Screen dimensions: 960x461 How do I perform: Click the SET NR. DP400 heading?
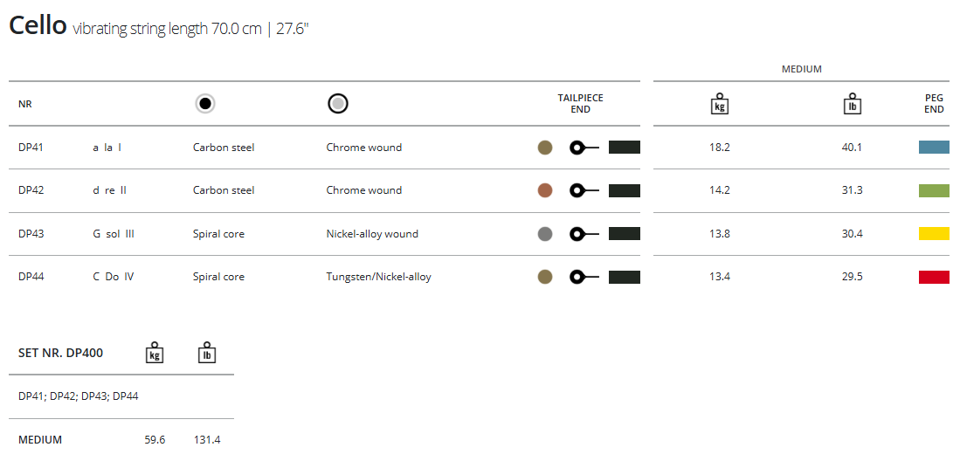coord(60,353)
